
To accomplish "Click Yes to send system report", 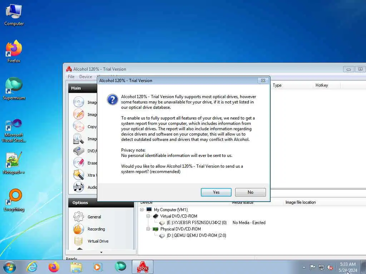I will click(x=216, y=192).
